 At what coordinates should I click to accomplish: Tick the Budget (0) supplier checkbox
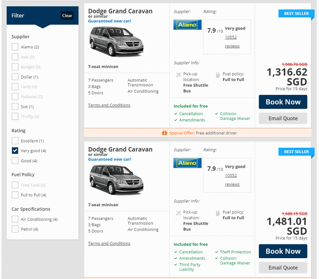click(15, 67)
